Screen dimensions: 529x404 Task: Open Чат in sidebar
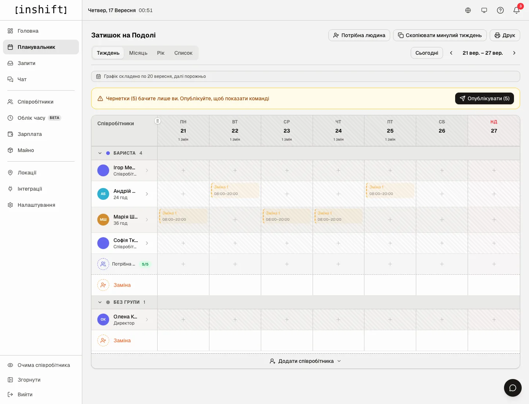(41, 79)
